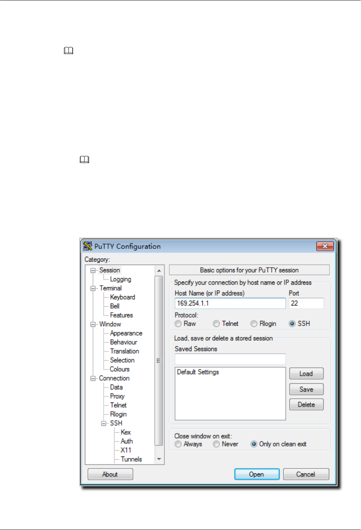Open the Features category

121,315
